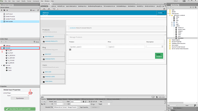Apply bold formatting in Properties inspector
This screenshot has width=198, height=111.
pos(83,102)
